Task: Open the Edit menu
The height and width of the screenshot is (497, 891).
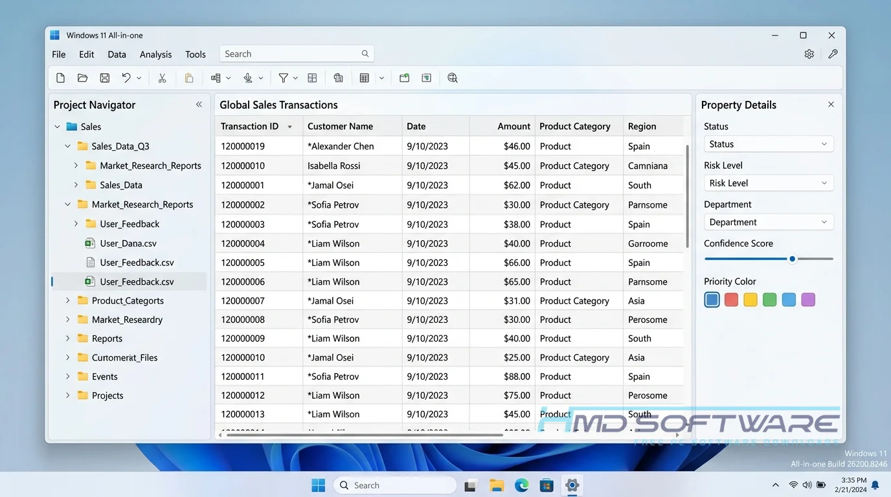Action: coord(87,54)
